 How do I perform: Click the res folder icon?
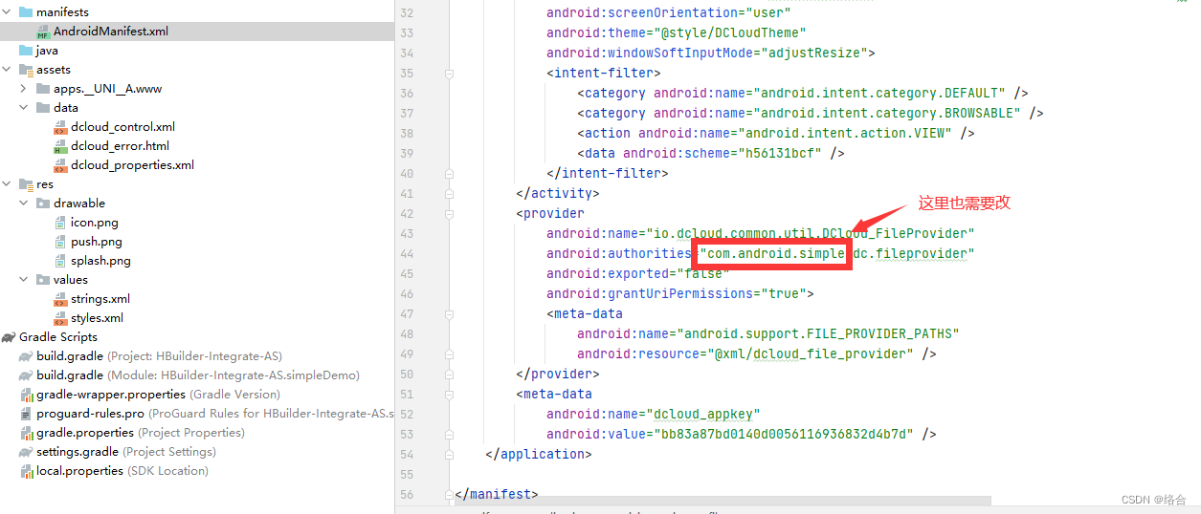click(26, 184)
